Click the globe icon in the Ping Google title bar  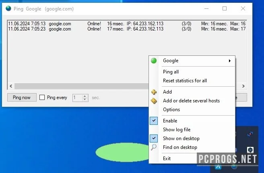tap(8, 8)
